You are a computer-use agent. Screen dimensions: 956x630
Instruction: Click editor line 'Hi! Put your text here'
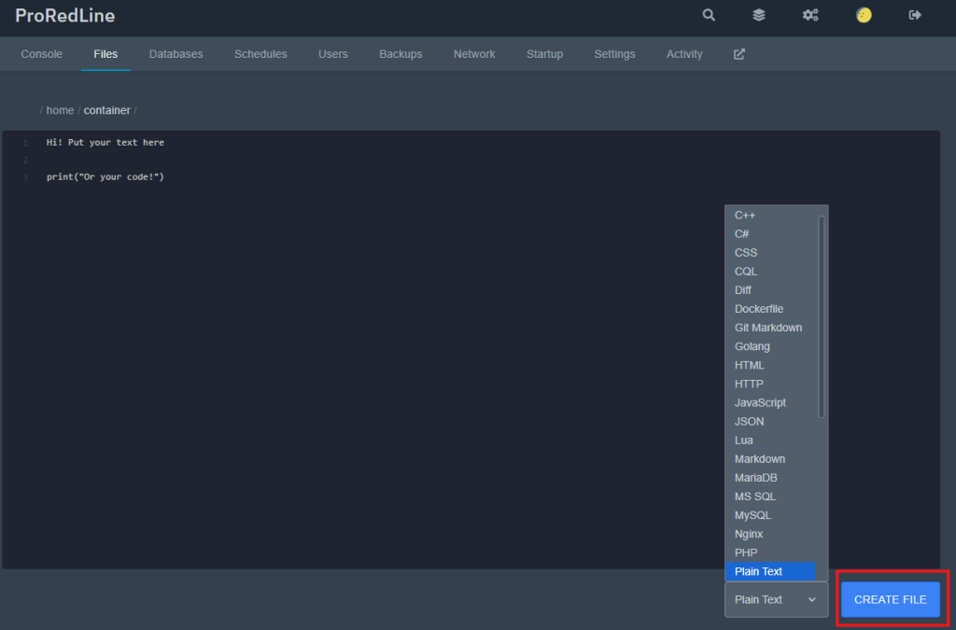coord(105,143)
